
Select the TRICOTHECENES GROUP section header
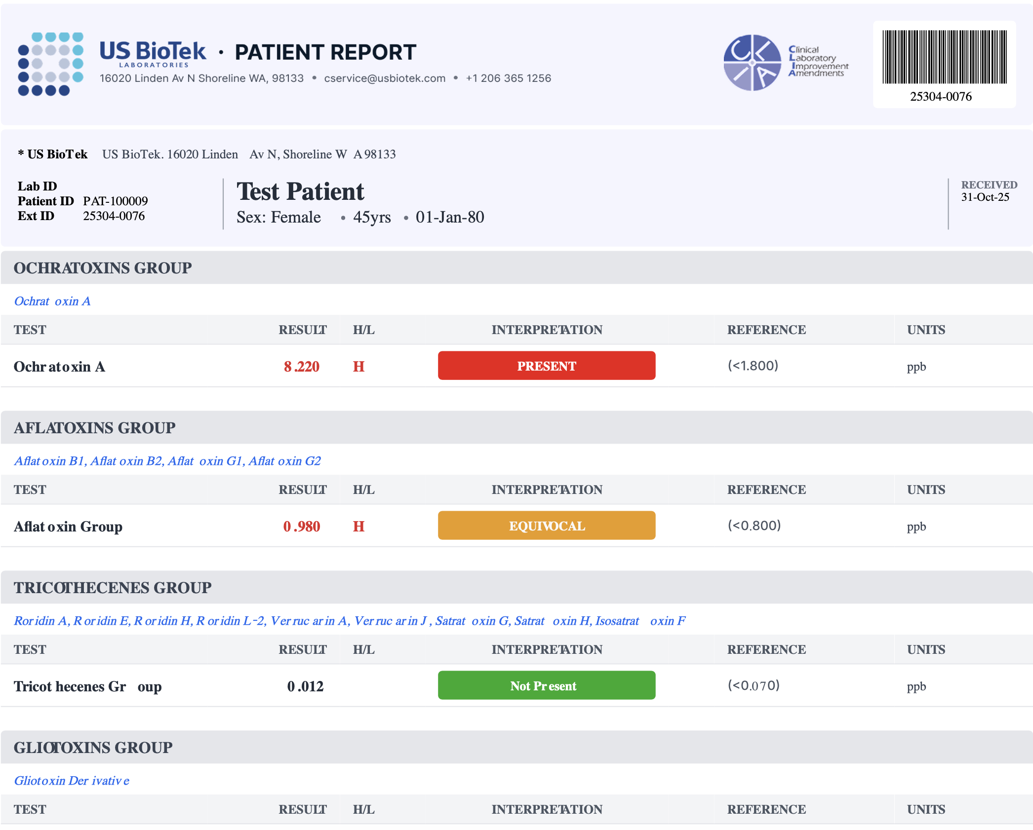[113, 588]
